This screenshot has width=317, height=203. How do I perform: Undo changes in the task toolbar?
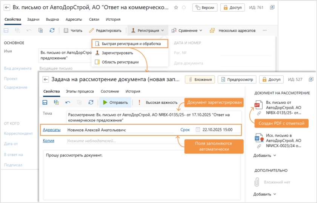click(68, 102)
